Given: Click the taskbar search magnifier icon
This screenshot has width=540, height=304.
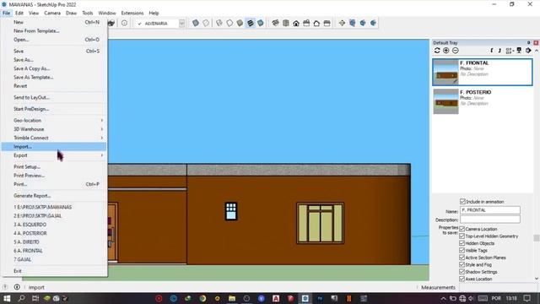Looking at the screenshot, I should [x=21, y=298].
